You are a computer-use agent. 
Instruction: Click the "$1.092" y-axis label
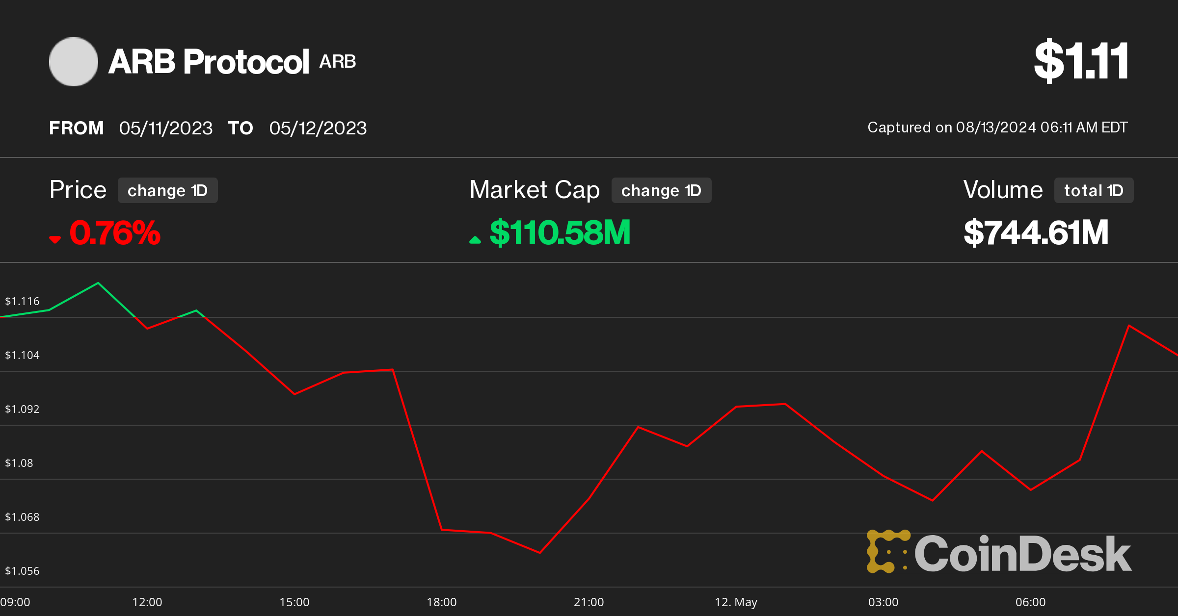tap(22, 409)
